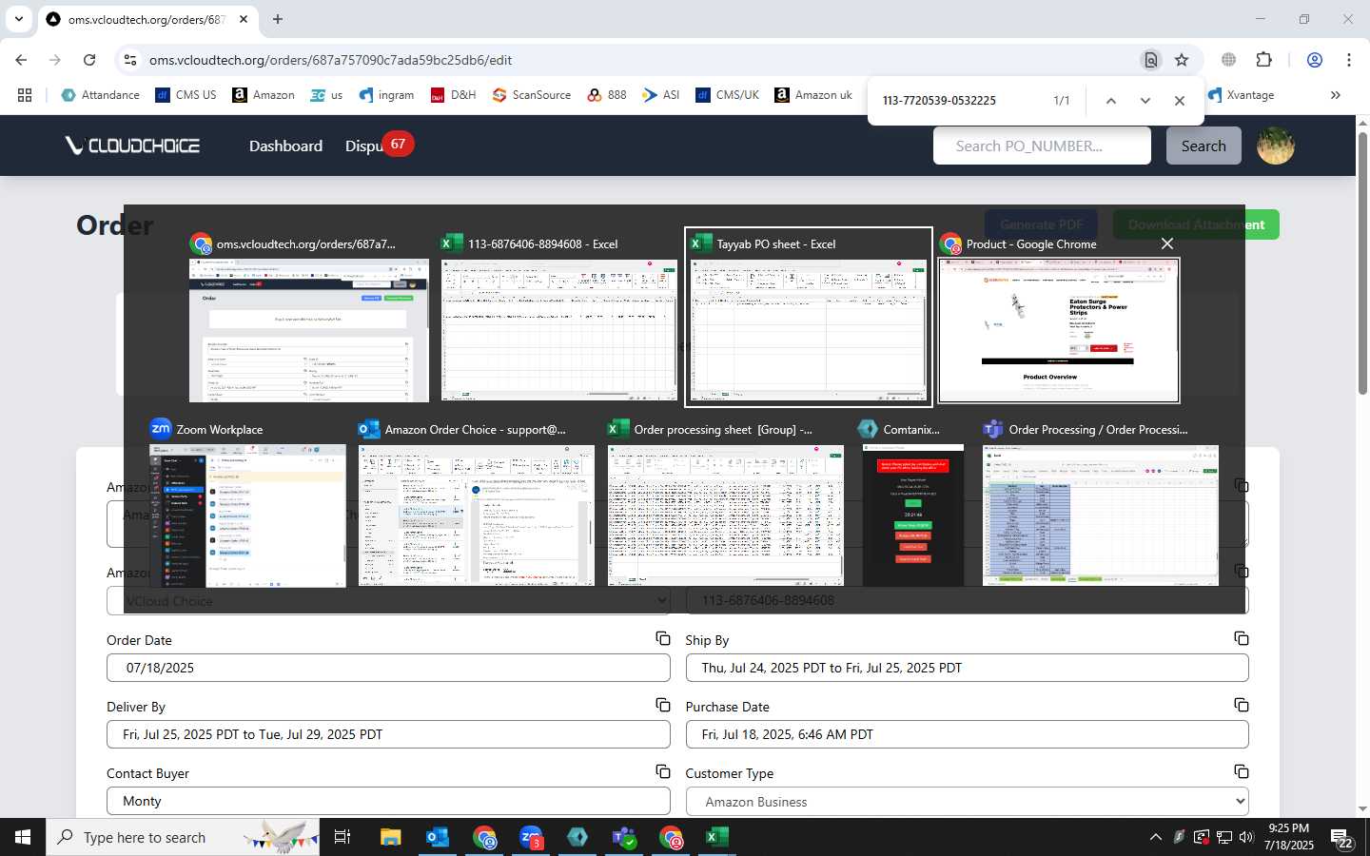Open the ScanSource bookmark
Screen dimensions: 1370x856
pyautogui.click(x=532, y=95)
